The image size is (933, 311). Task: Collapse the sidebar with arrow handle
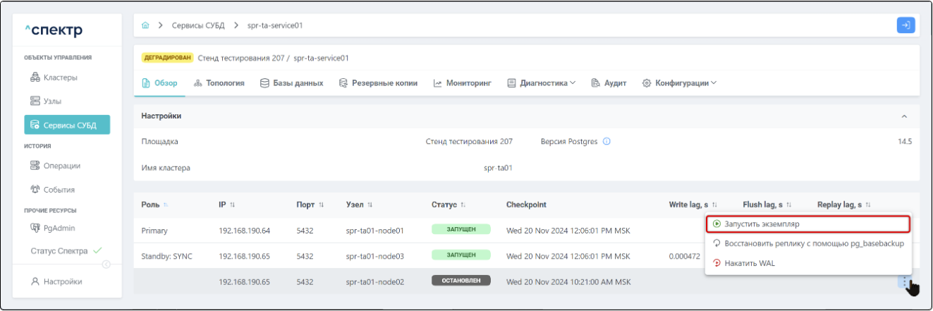click(106, 264)
